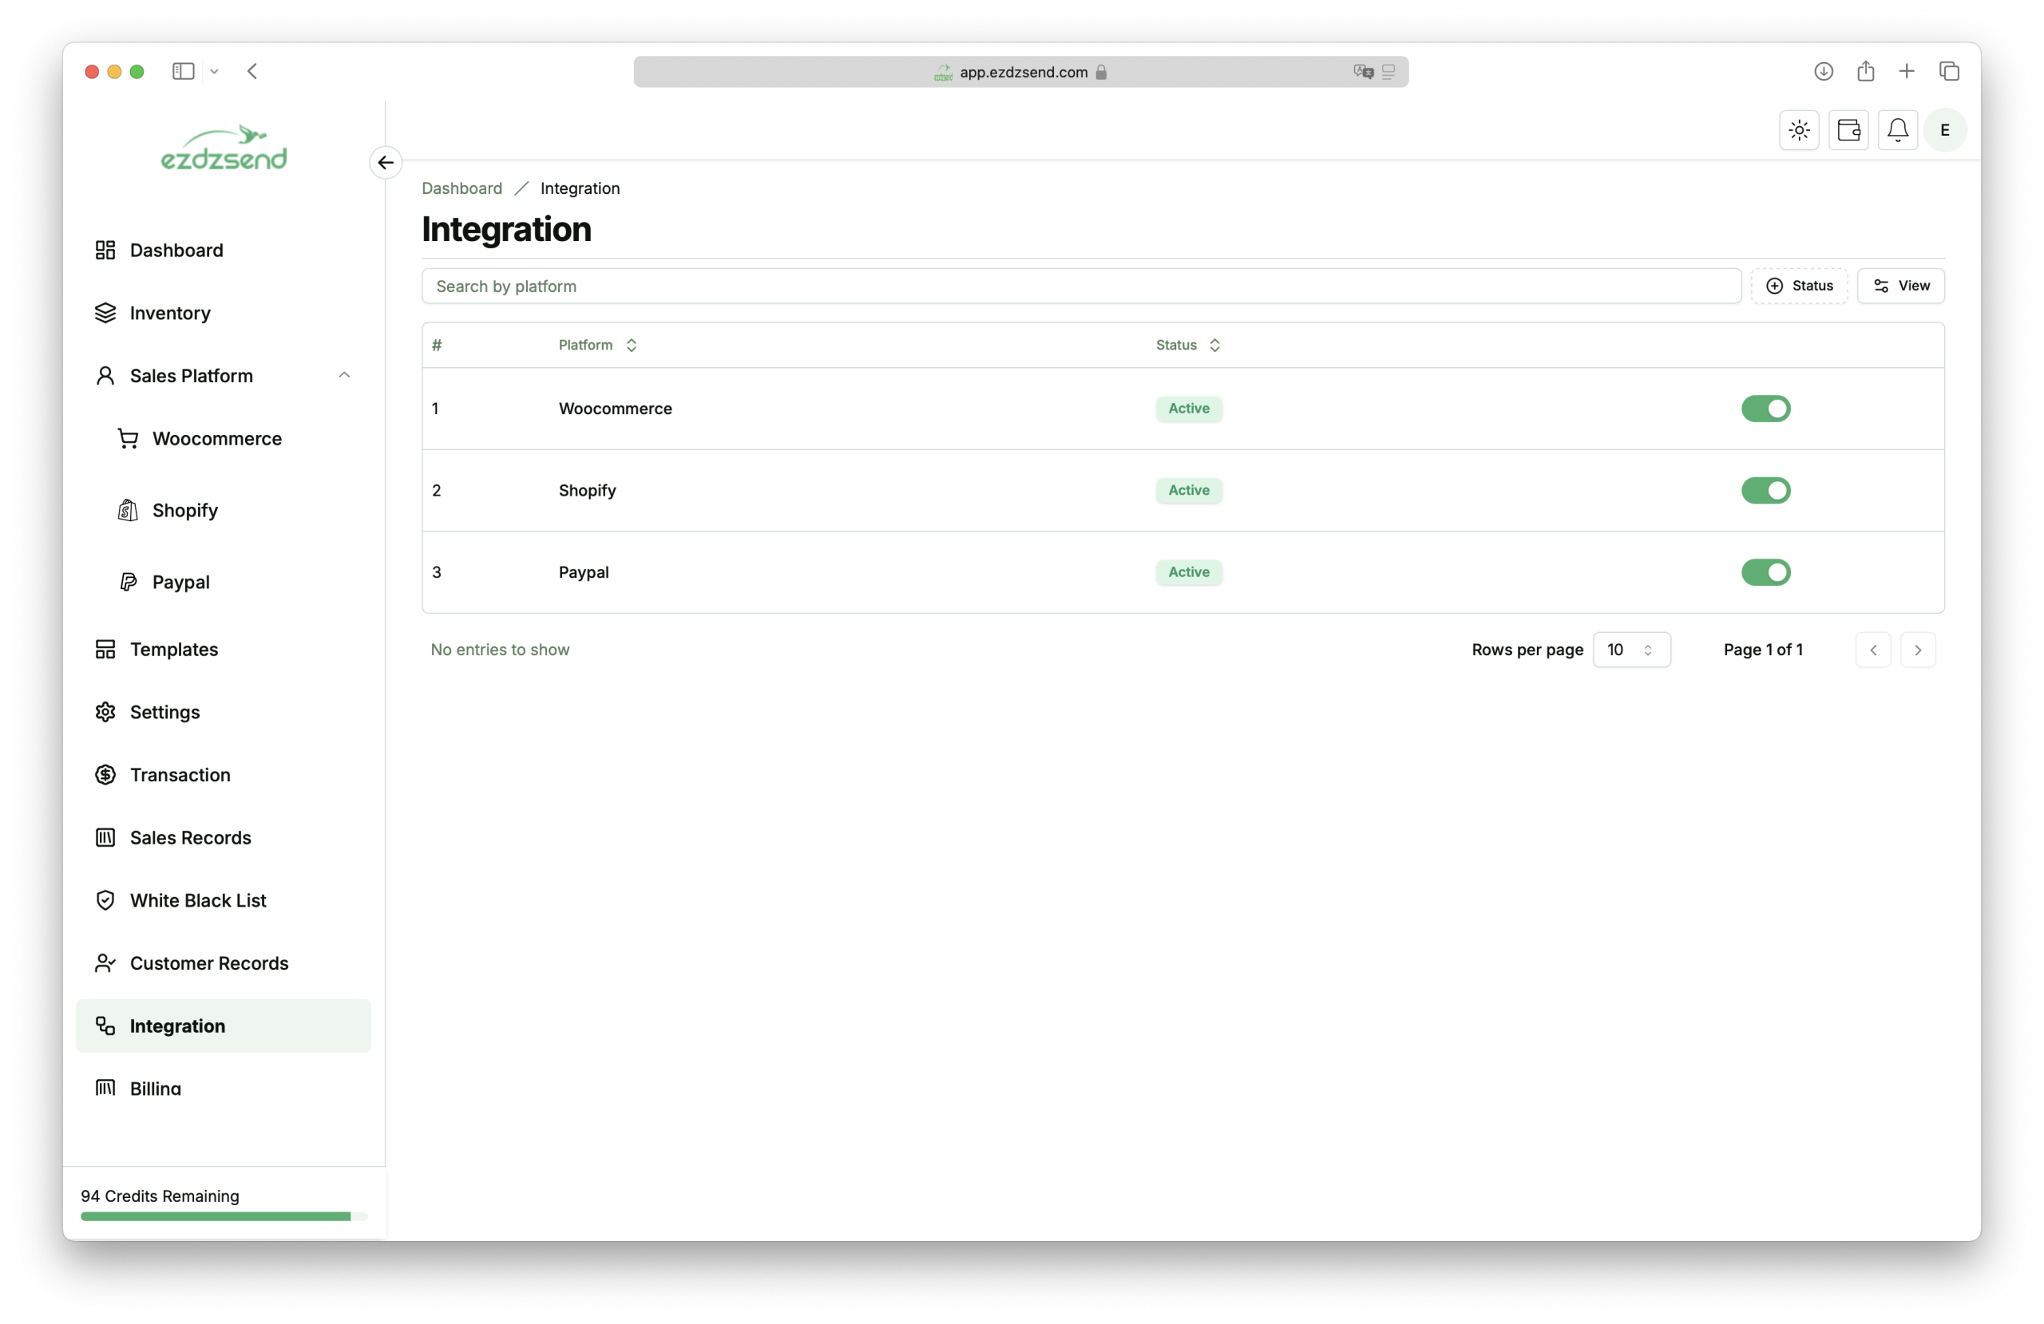Collapse the sidebar with the back arrow
Viewport: 2044px width, 1324px height.
385,162
